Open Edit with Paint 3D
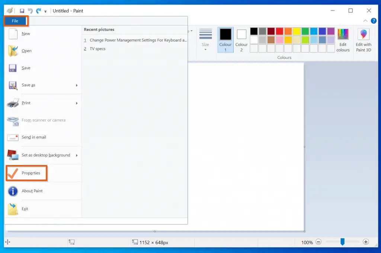The height and width of the screenshot is (253, 381). (x=364, y=39)
